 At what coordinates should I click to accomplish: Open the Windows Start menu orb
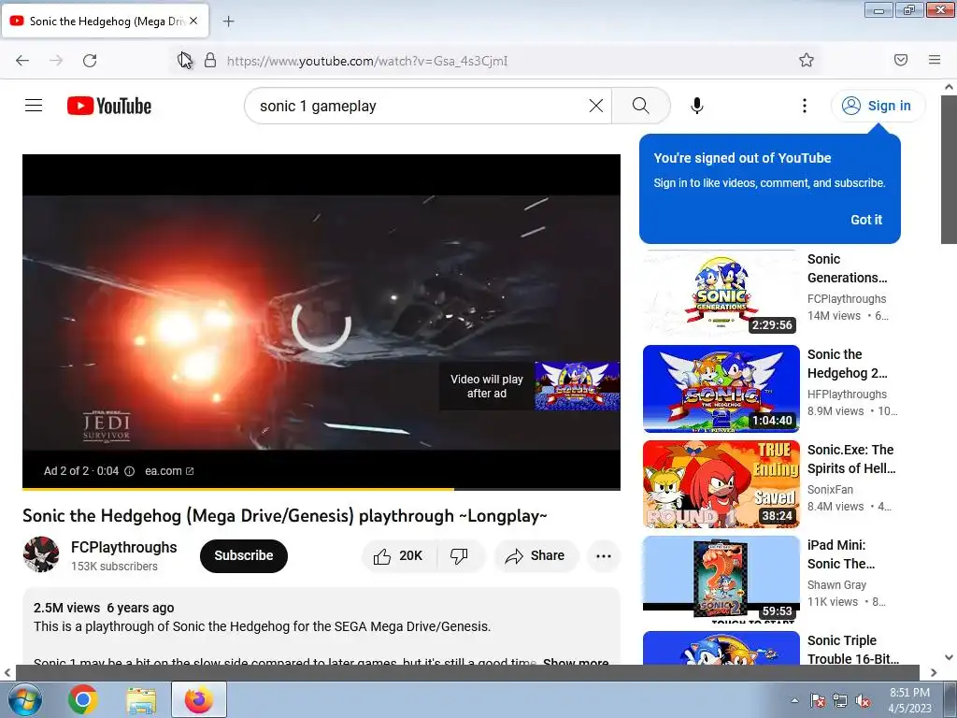click(x=24, y=699)
